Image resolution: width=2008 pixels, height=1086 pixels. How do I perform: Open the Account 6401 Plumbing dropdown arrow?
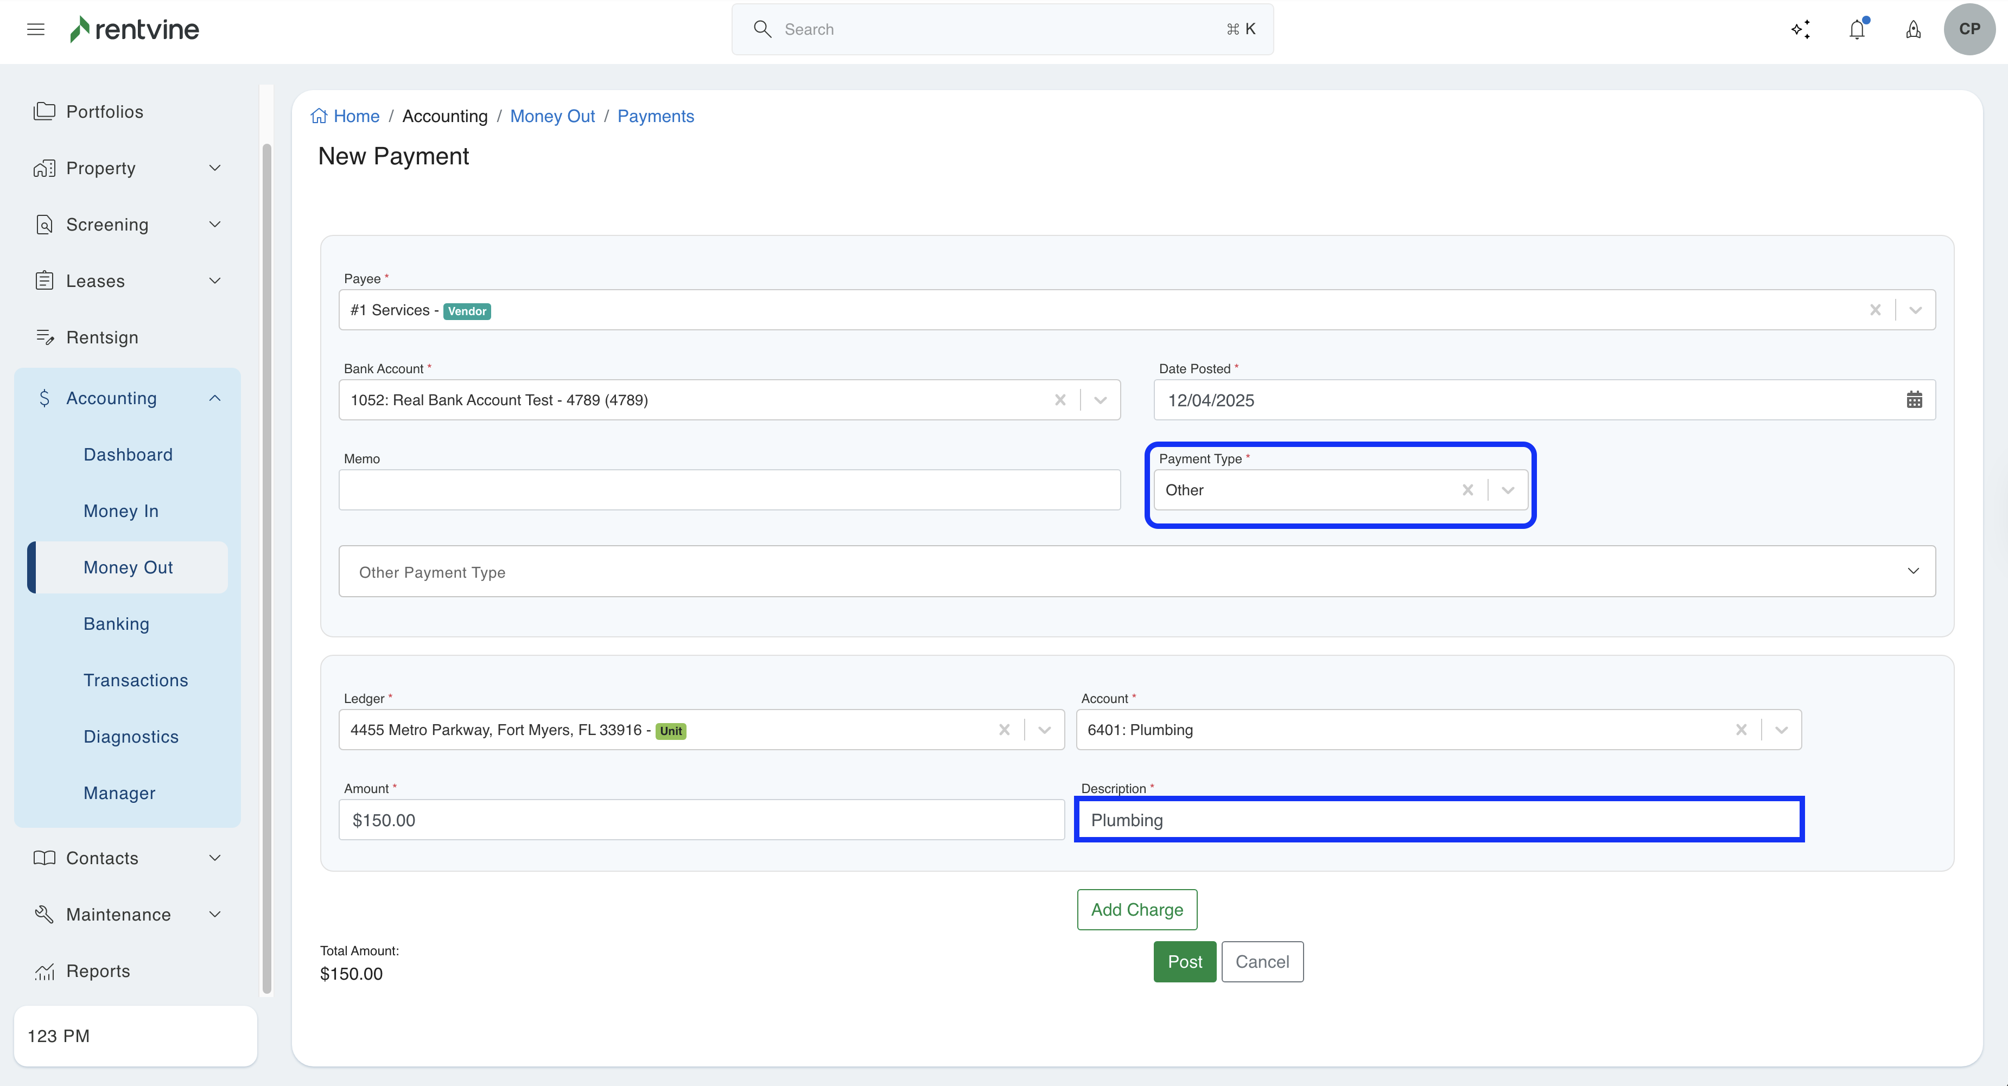[x=1781, y=730]
